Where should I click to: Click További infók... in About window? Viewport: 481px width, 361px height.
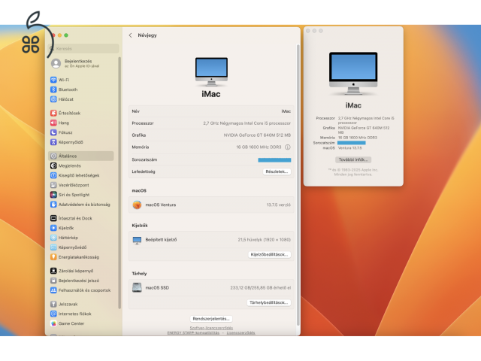click(x=352, y=159)
